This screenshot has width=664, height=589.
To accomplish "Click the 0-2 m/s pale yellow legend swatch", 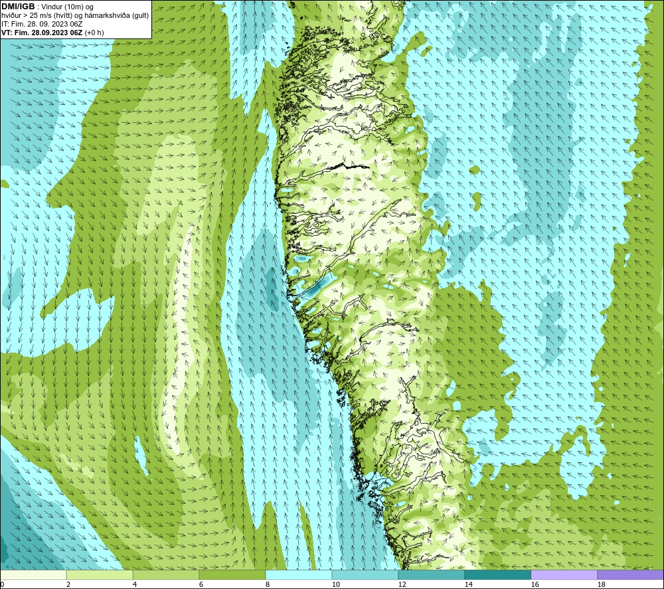I will click(33, 574).
